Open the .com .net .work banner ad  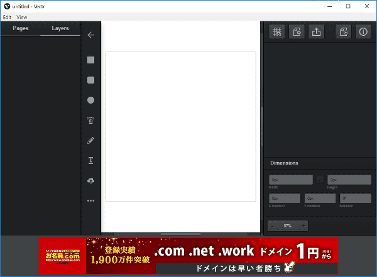point(188,256)
